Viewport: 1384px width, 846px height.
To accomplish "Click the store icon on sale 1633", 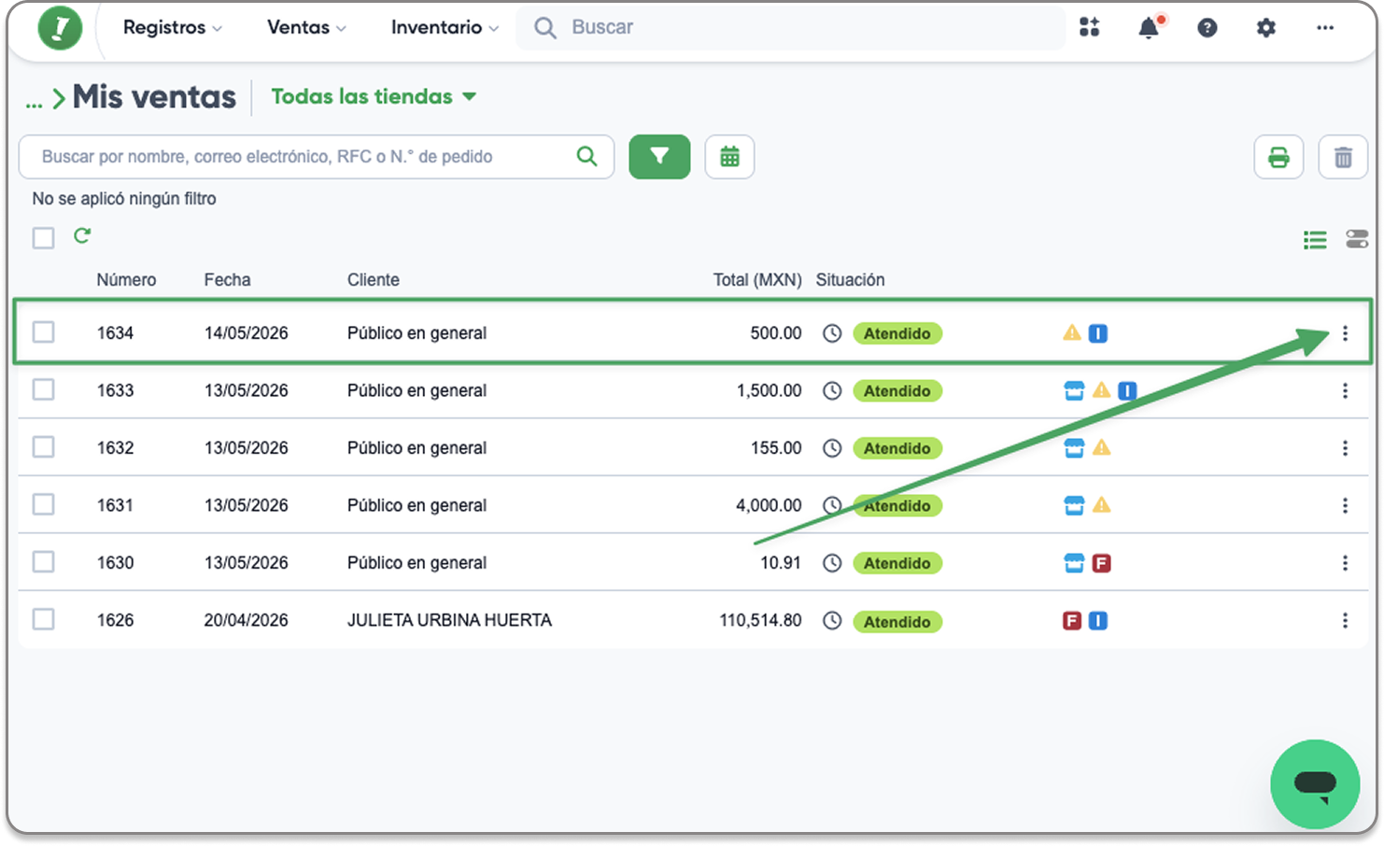I will [1074, 390].
